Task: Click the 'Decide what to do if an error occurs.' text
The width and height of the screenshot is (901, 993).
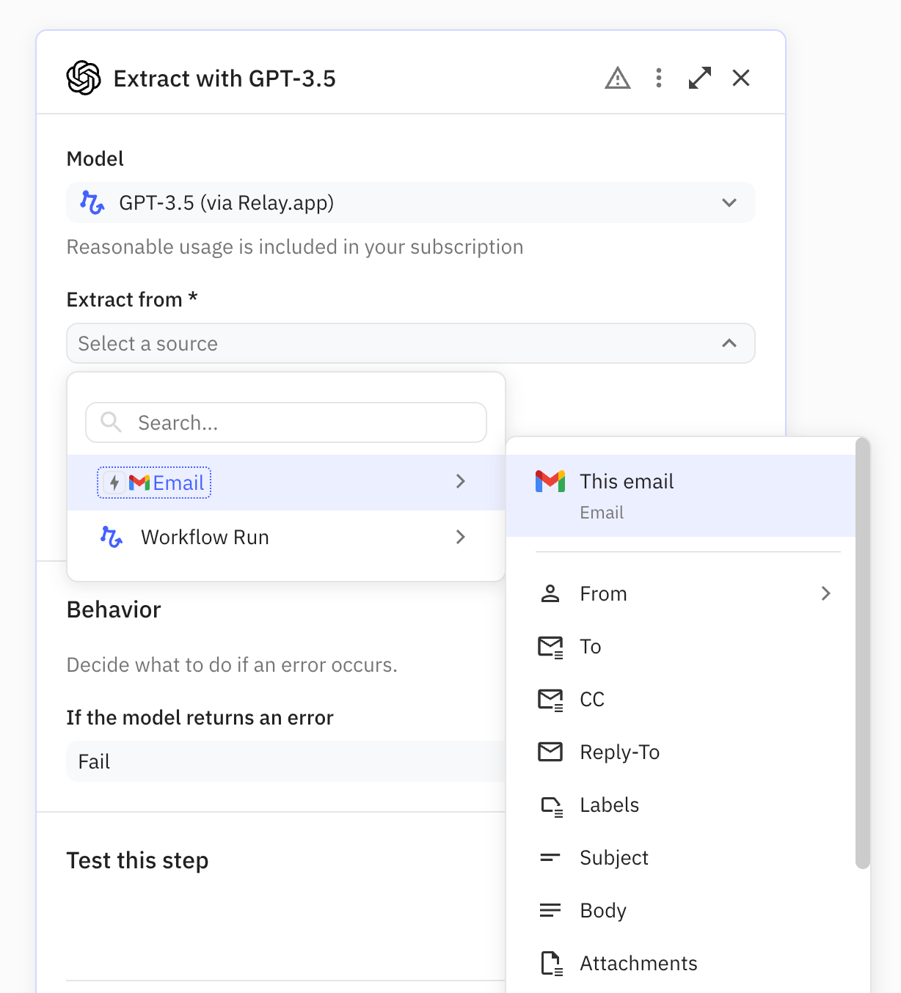Action: (232, 664)
